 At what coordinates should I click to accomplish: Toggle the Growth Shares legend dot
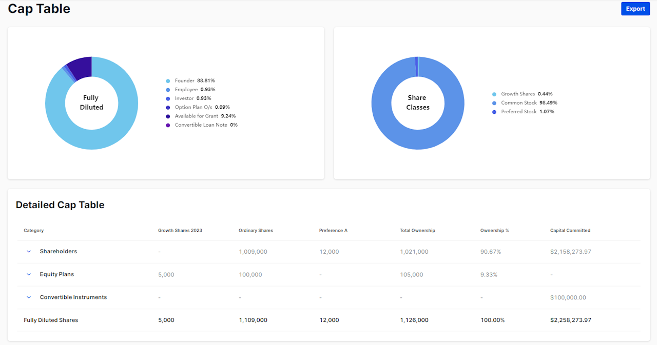(494, 94)
